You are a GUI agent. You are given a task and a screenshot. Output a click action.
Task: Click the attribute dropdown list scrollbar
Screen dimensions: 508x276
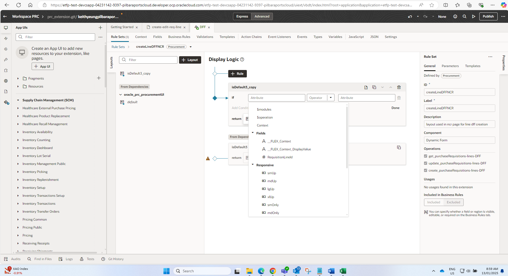point(347,137)
